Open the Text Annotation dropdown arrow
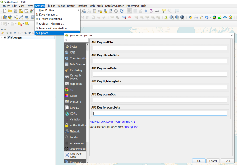Viewport: 237px width, 165px height. coord(181,11)
